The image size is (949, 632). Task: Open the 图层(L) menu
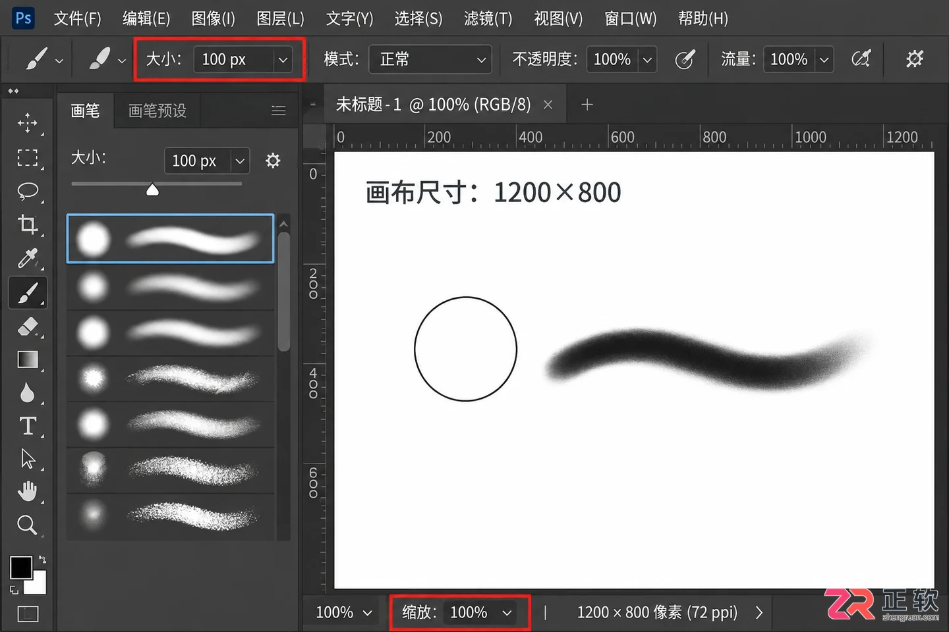tap(280, 18)
